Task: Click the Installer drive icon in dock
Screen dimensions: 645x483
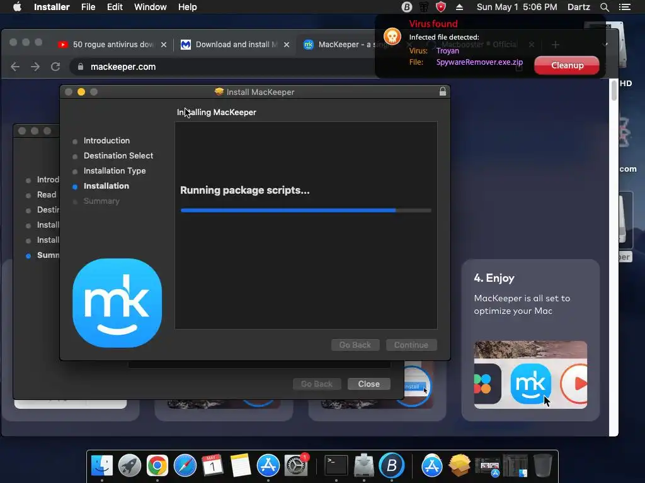Action: point(363,465)
